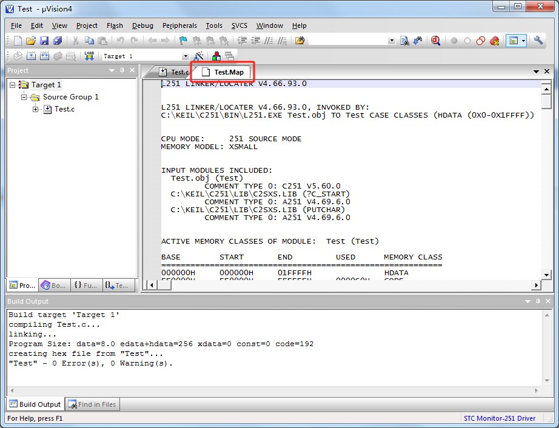Viewport: 559px width, 428px height.
Task: Select Source Group 1 in the tree
Action: tap(70, 97)
